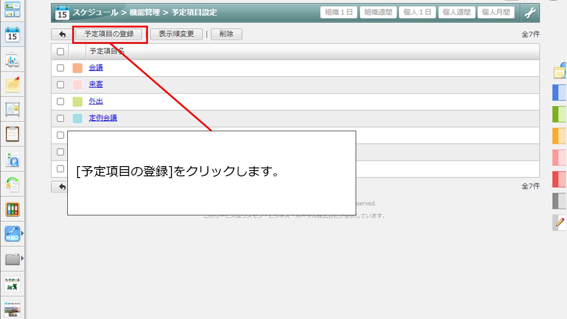
Task: Select the pencil edit icon at right
Action: point(560,222)
